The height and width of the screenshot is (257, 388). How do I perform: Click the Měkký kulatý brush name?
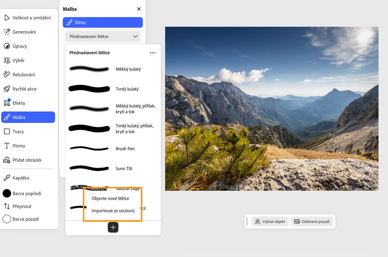pos(128,69)
